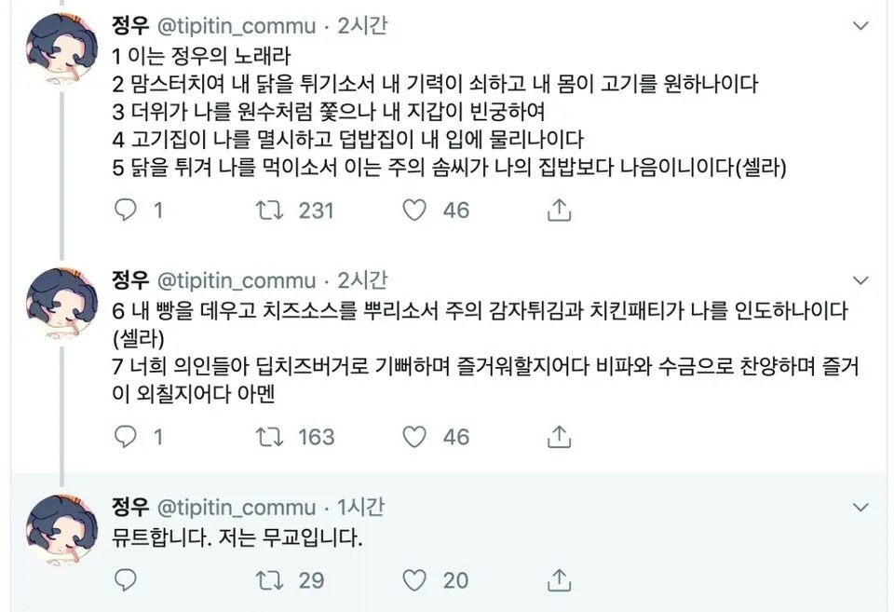Expand the second tweet's more-options chevron
The image size is (894, 612).
(861, 280)
